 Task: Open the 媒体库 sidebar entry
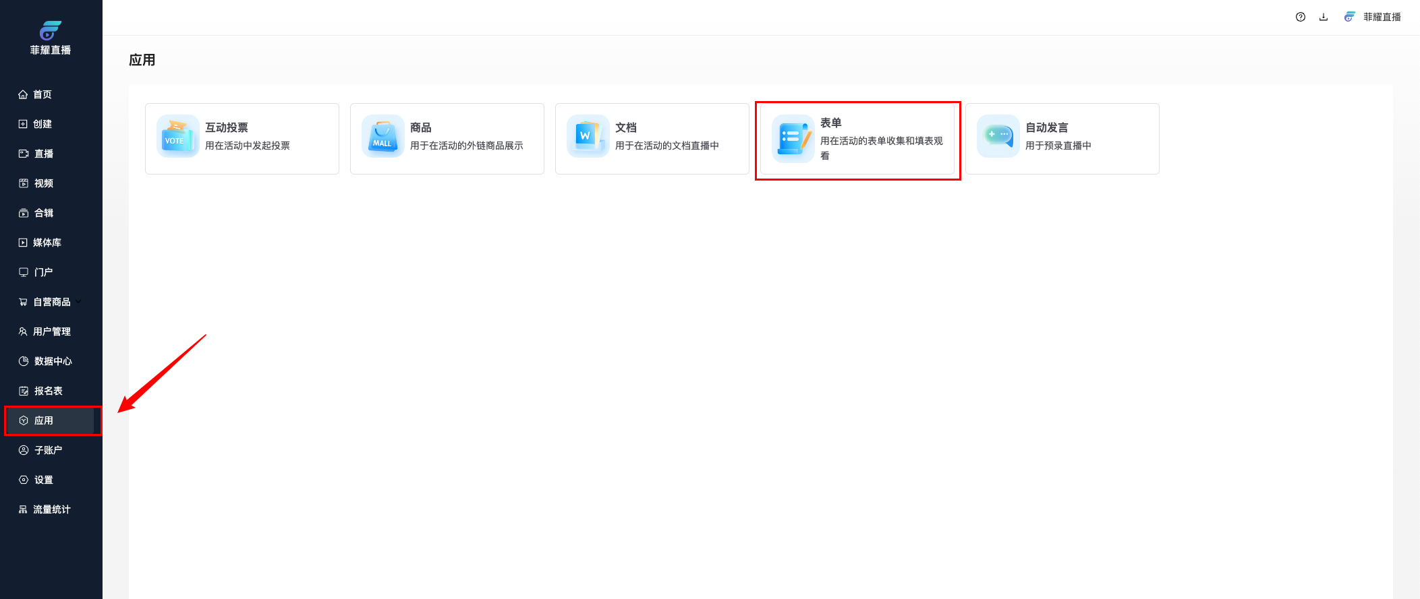click(x=47, y=243)
